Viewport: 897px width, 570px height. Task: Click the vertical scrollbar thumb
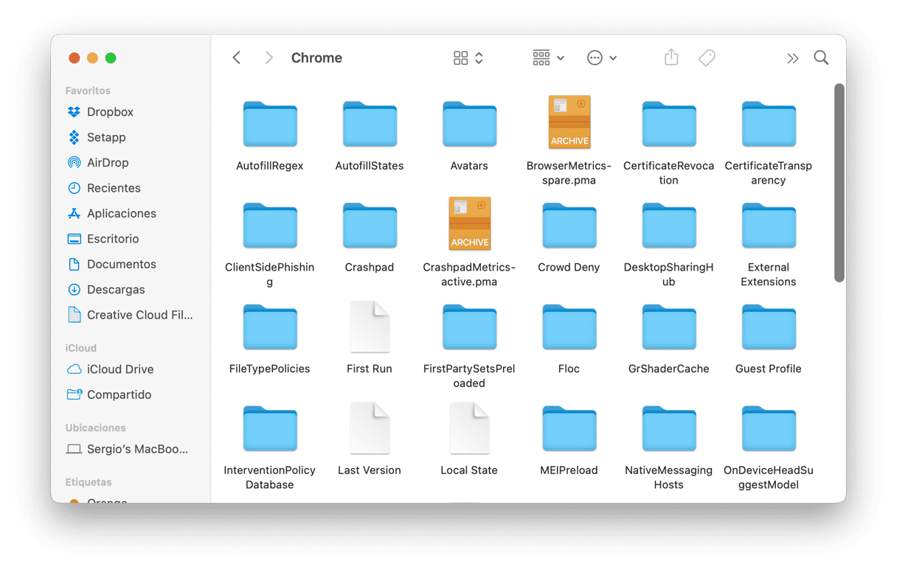(839, 182)
